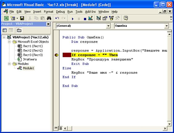Open Visual Basic Help question mark icon

point(126,18)
